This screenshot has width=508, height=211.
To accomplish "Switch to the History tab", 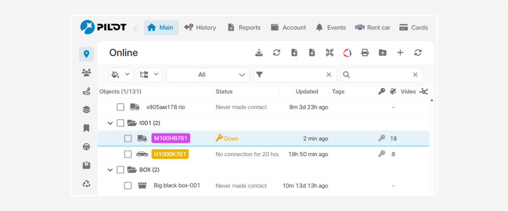I will (200, 27).
